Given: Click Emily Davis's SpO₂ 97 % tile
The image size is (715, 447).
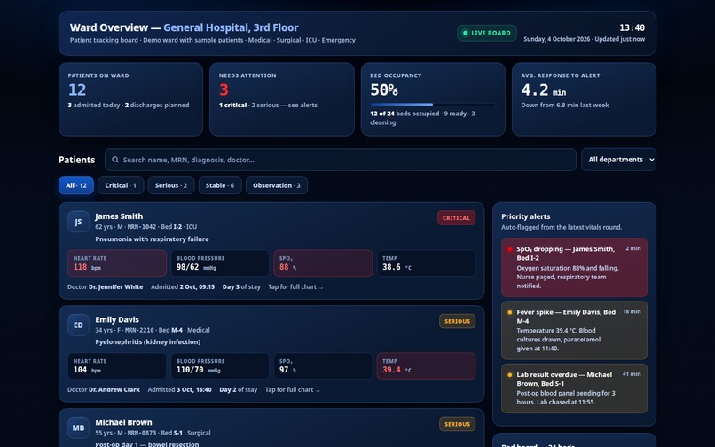Looking at the screenshot, I should coord(323,365).
